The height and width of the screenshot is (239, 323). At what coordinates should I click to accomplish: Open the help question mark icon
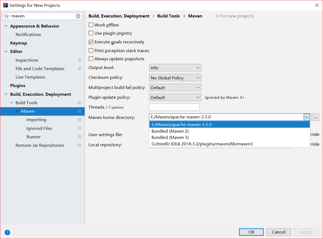tap(7, 232)
